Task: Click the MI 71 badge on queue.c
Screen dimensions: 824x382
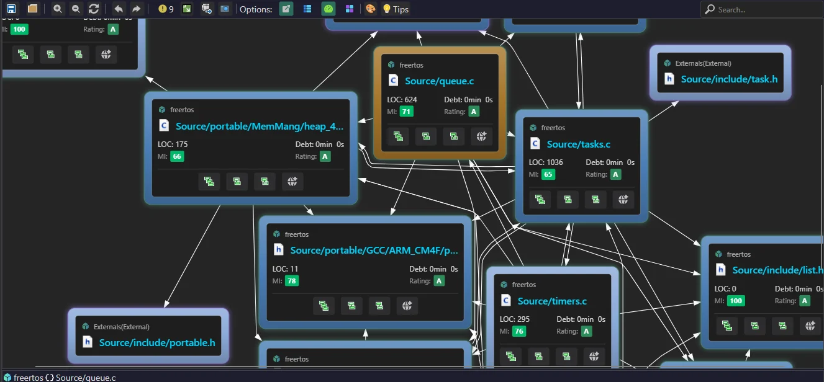Action: pyautogui.click(x=407, y=112)
